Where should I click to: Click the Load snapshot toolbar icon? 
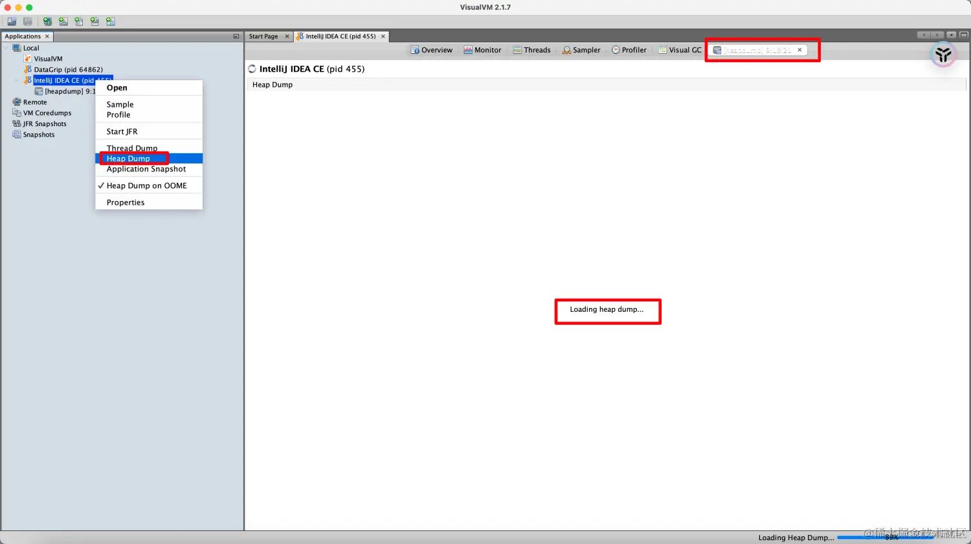[x=12, y=21]
